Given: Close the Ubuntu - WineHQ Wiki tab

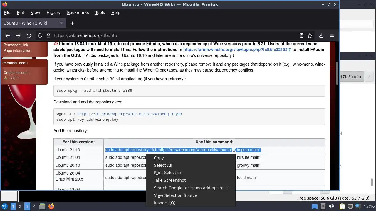Looking at the screenshot, I should 61,23.
